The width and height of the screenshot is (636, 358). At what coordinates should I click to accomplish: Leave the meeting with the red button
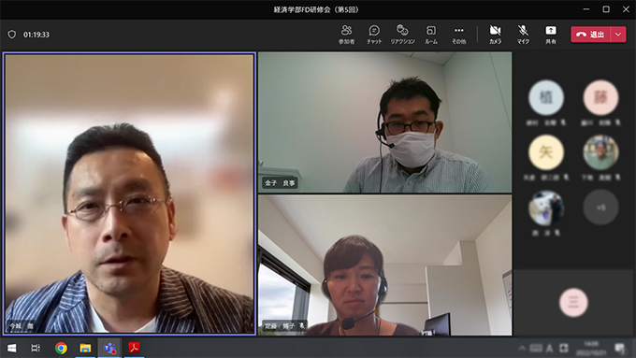click(590, 35)
